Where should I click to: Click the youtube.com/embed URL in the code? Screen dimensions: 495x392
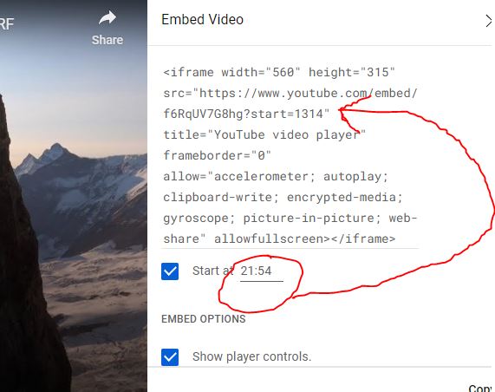click(x=308, y=93)
